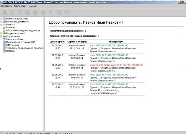
Task: Expand the Справочники tree node
Action: coord(1,36)
